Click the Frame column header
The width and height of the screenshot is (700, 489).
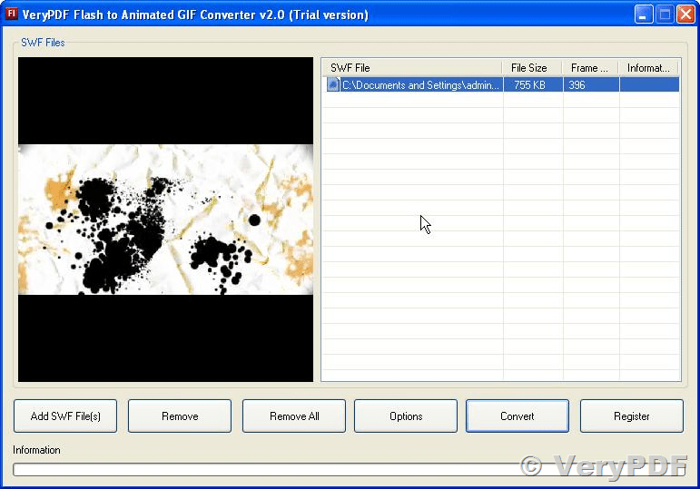click(x=590, y=68)
